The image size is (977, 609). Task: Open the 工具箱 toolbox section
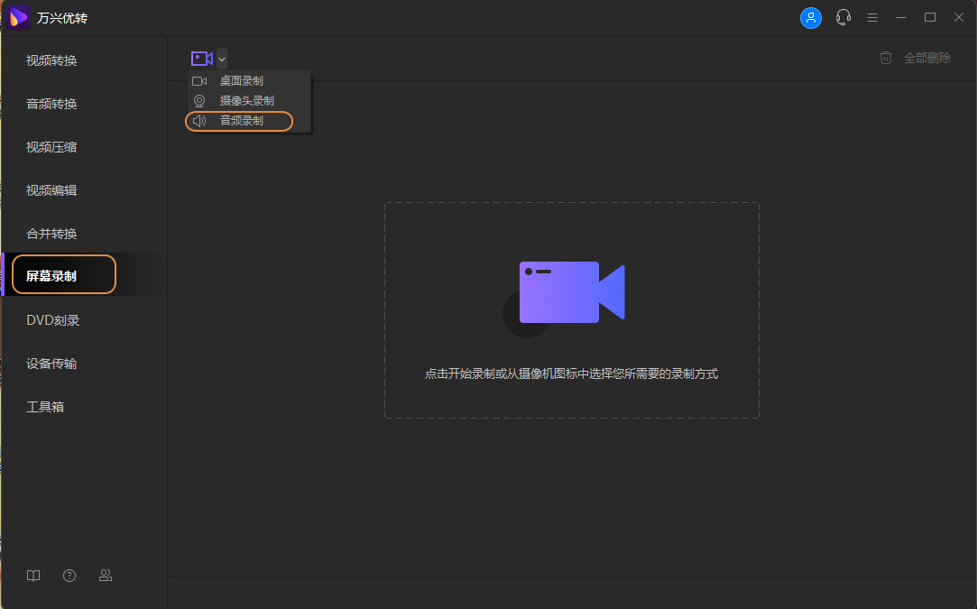point(47,407)
